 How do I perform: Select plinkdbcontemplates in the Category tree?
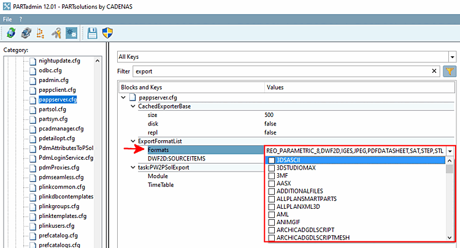[66, 197]
